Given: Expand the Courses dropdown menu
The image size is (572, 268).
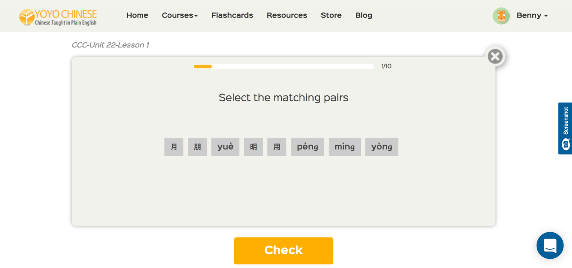Looking at the screenshot, I should pyautogui.click(x=179, y=15).
